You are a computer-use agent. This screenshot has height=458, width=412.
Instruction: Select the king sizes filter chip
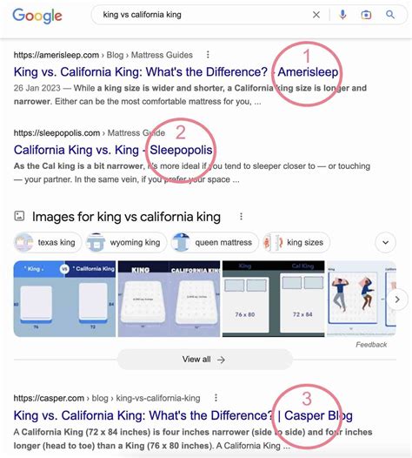[296, 242]
